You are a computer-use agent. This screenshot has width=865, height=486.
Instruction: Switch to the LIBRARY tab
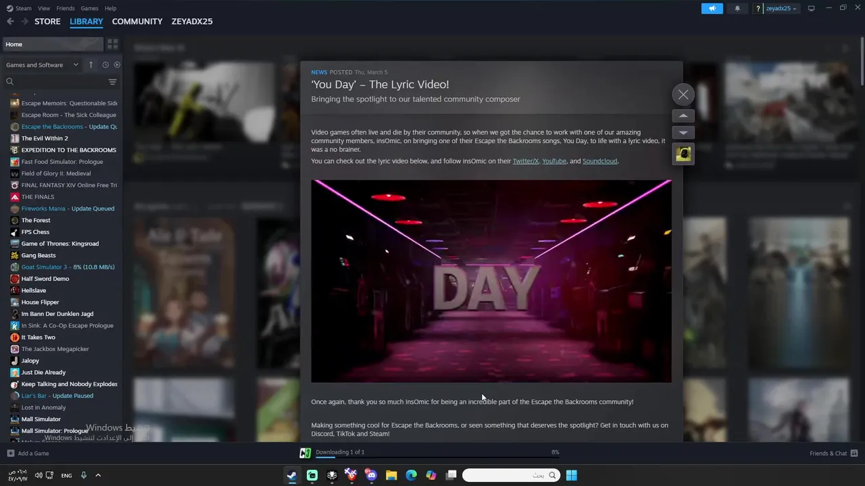(x=86, y=22)
